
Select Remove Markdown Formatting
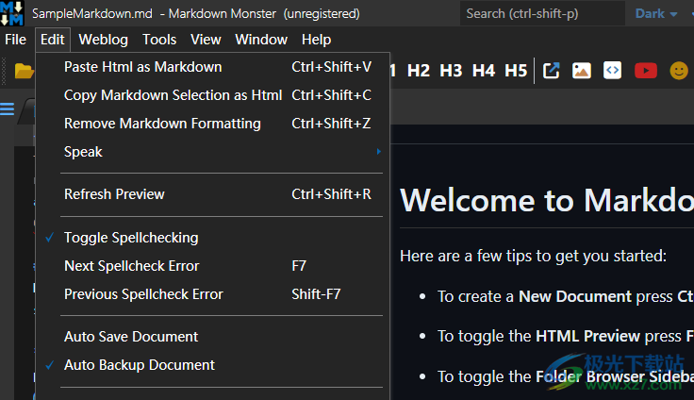coord(213,124)
